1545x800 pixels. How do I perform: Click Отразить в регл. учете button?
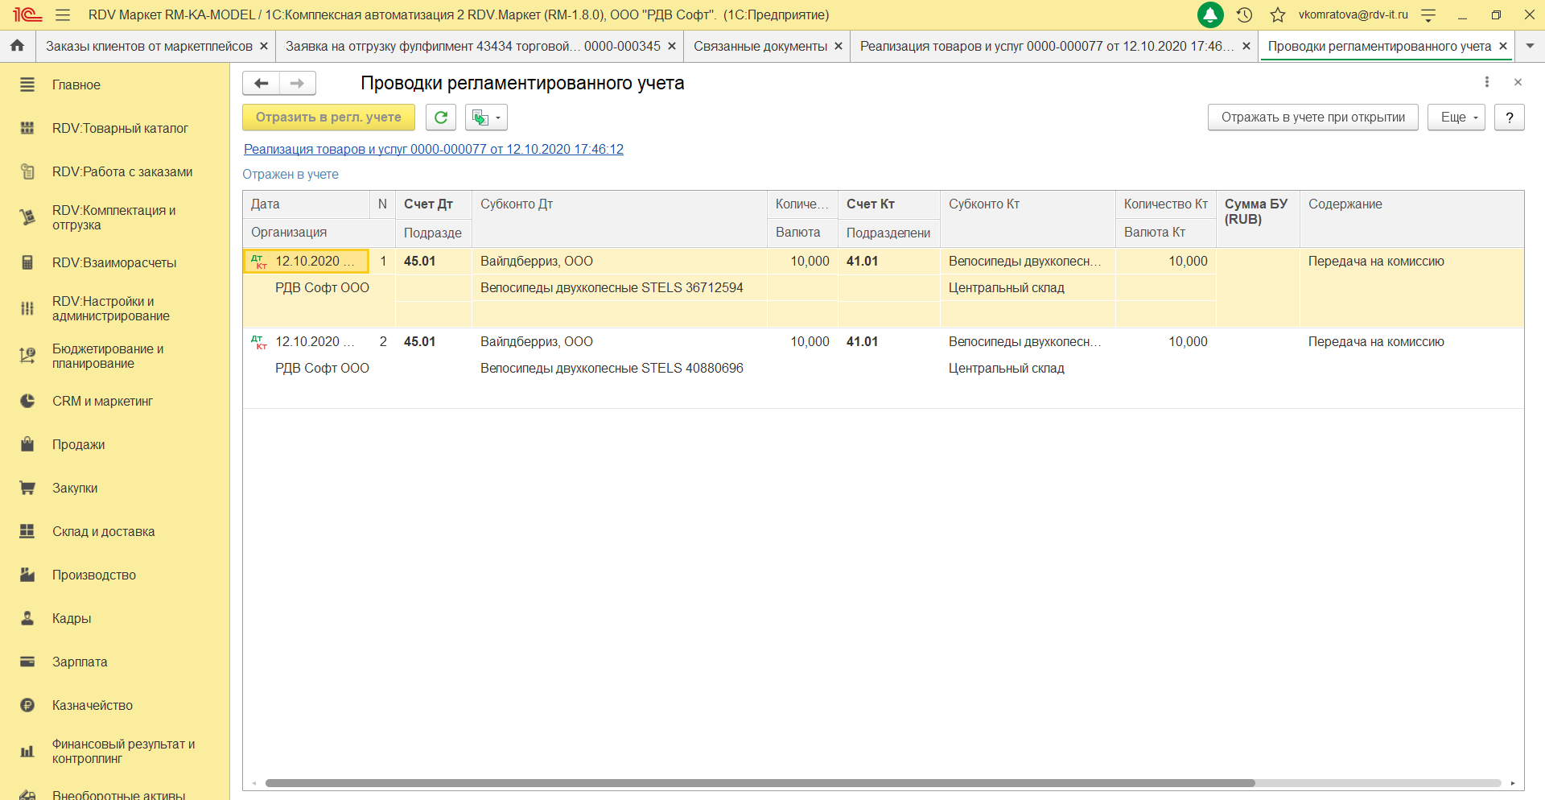tap(328, 118)
